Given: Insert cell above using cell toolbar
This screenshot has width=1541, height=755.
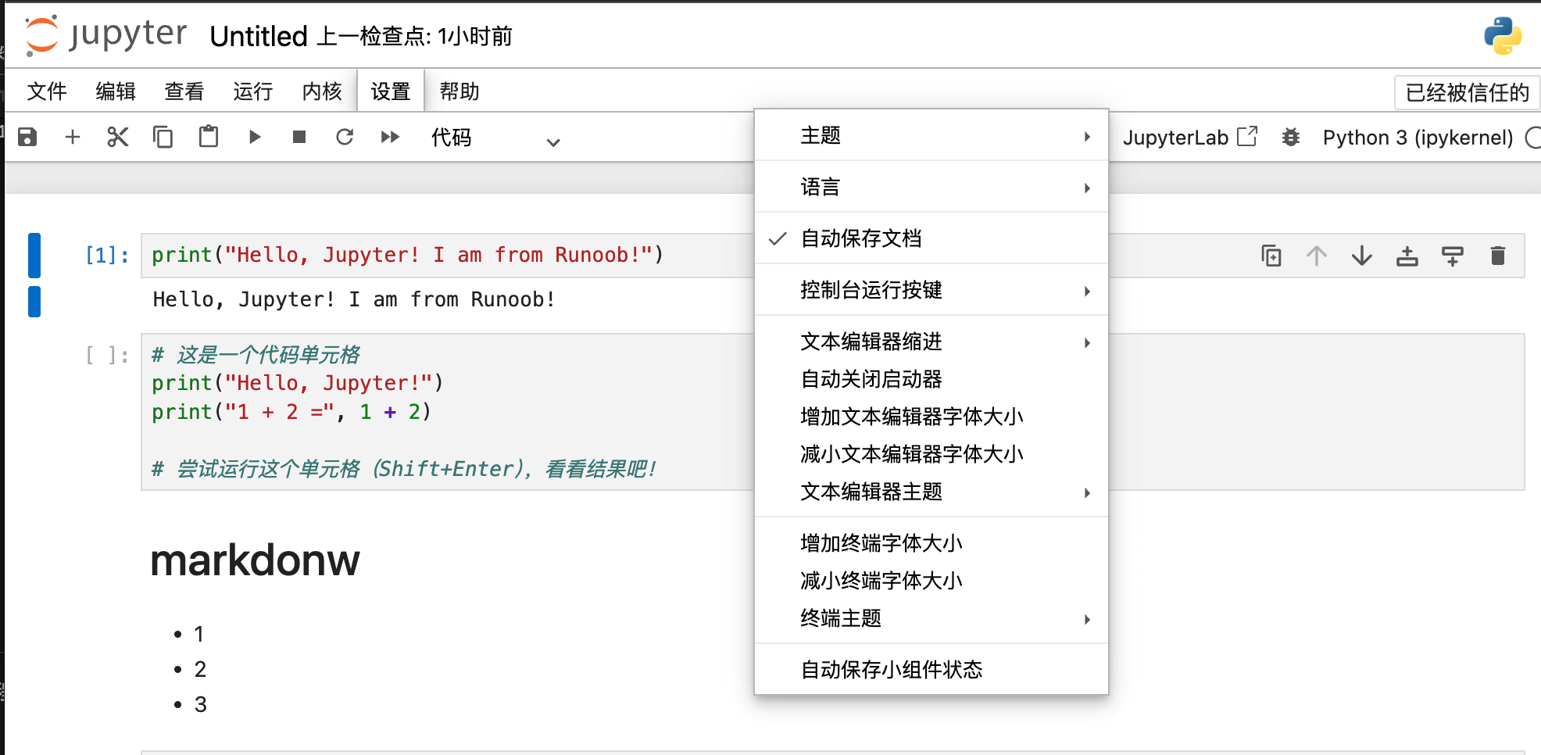Looking at the screenshot, I should click(1407, 256).
